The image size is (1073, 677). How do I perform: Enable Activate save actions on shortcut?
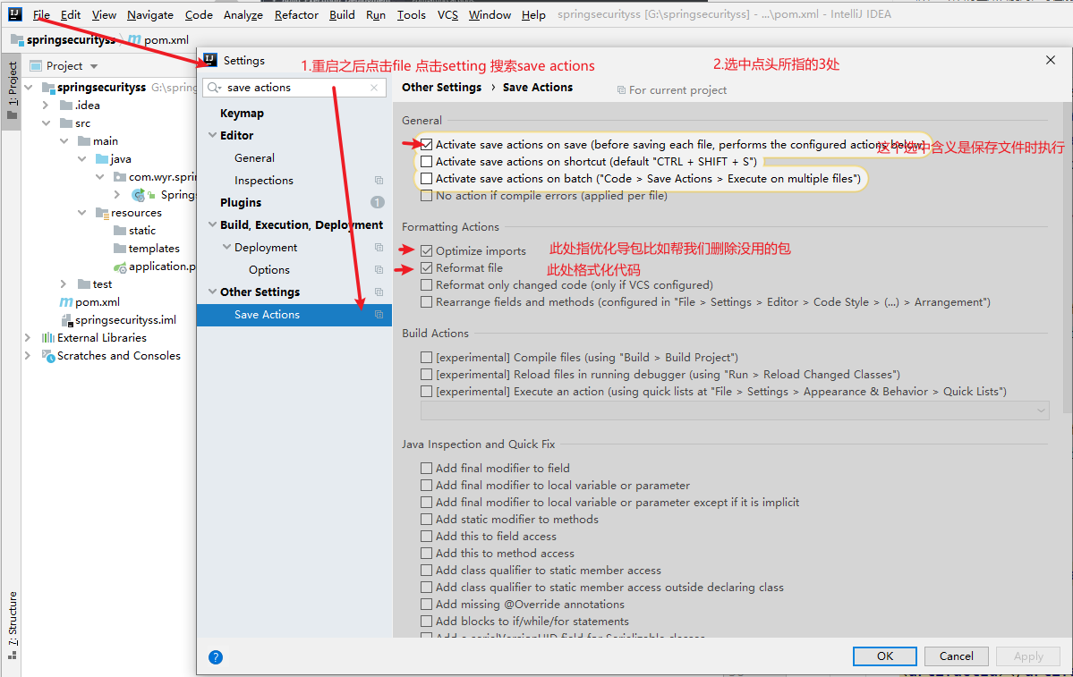[x=426, y=161]
